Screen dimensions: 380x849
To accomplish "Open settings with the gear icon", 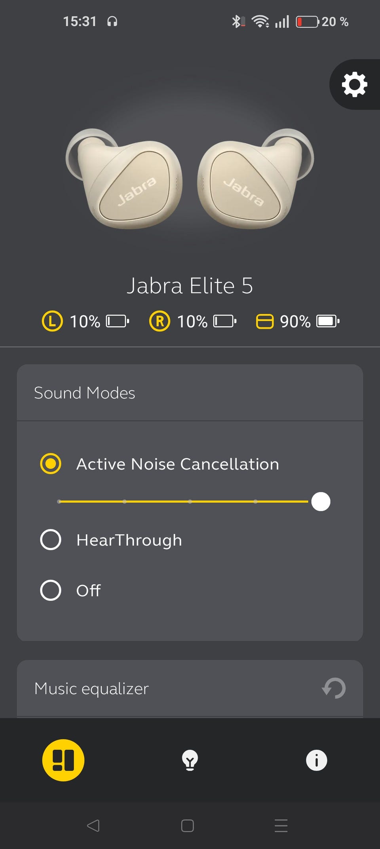I will point(354,84).
